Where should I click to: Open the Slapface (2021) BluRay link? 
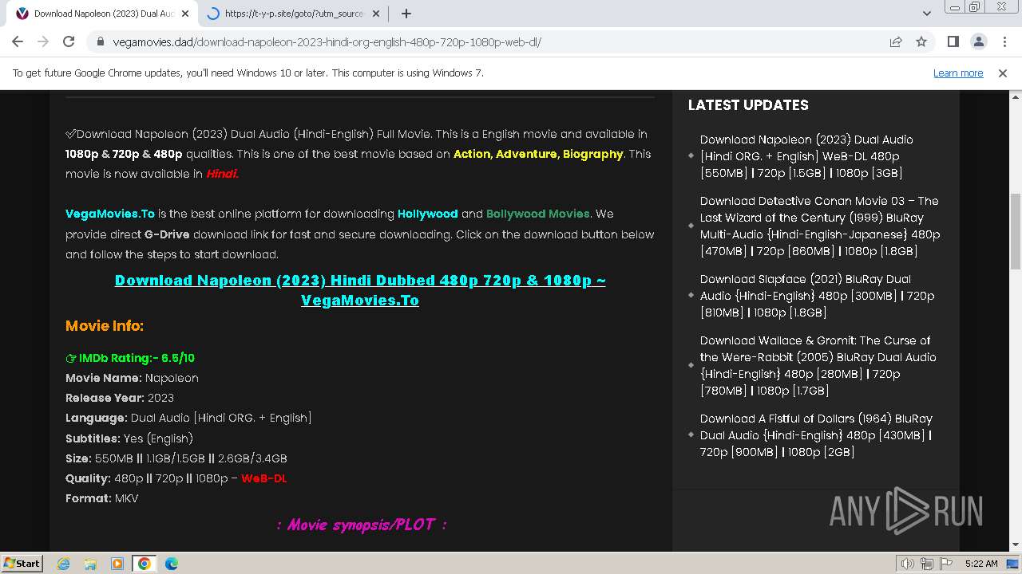(818, 296)
